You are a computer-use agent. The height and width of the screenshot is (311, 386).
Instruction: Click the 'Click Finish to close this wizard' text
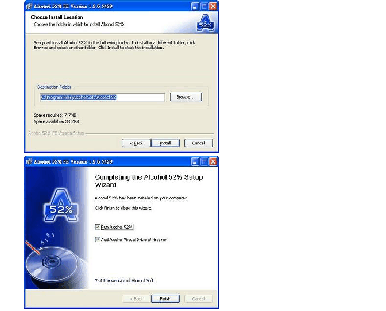tap(124, 208)
